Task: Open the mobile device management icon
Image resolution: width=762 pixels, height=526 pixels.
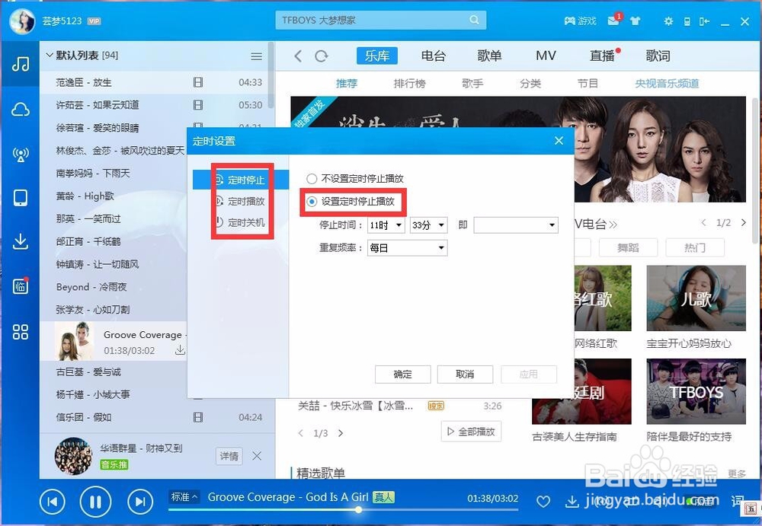Action: (21, 198)
